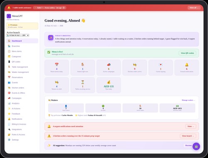
Task: Open the Reservations today calendar card
Action: point(57,68)
